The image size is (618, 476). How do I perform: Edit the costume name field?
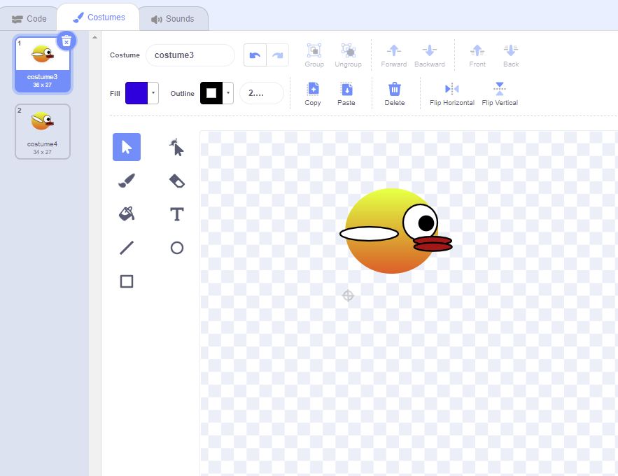[x=190, y=55]
